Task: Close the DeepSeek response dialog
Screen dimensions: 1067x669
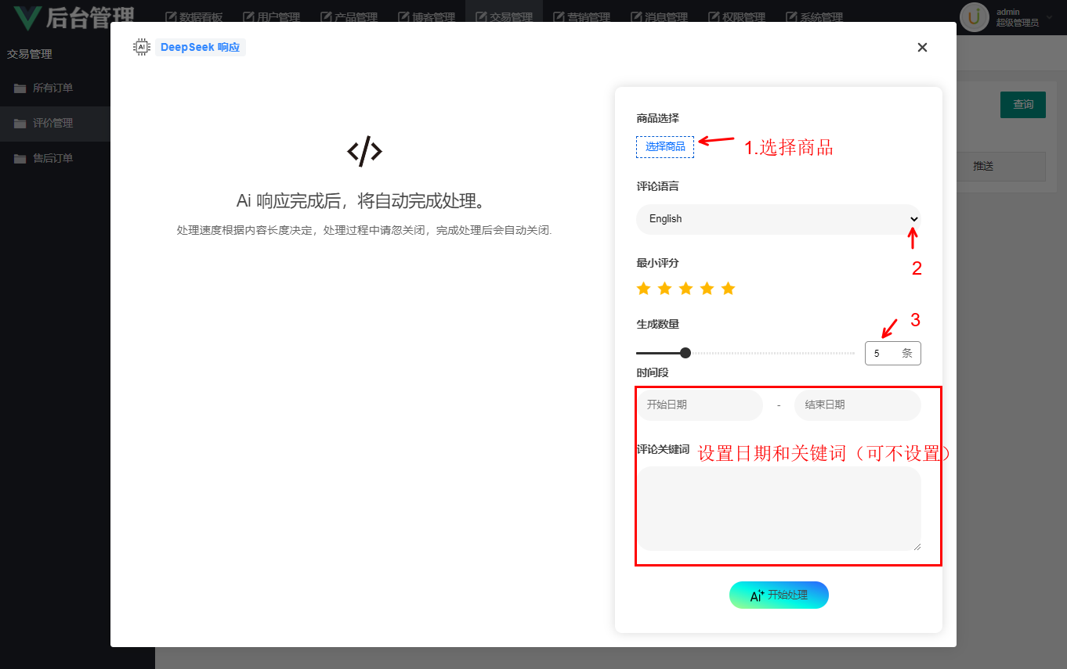Action: 922,47
